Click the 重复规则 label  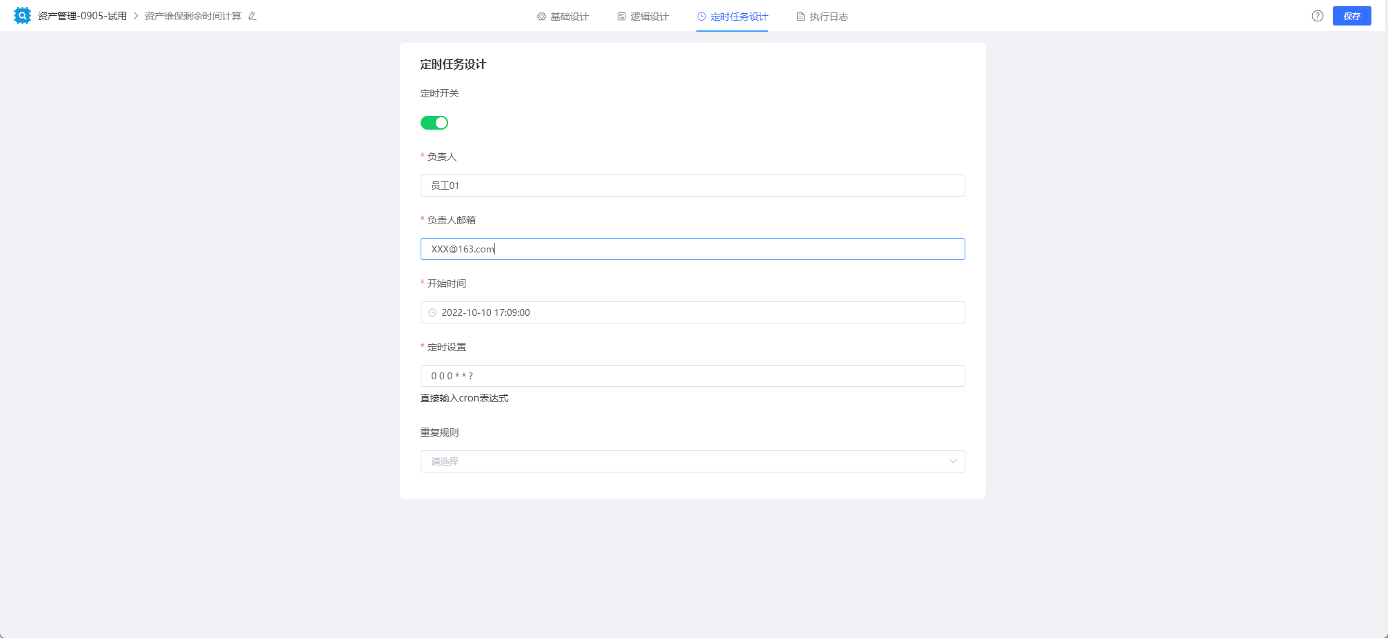tap(439, 432)
